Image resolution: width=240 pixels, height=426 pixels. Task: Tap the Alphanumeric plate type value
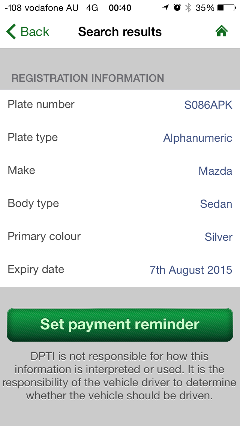(x=198, y=138)
